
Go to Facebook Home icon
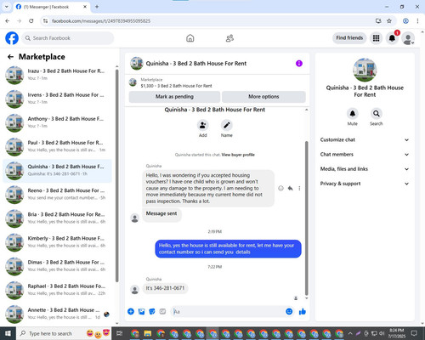pyautogui.click(x=190, y=38)
